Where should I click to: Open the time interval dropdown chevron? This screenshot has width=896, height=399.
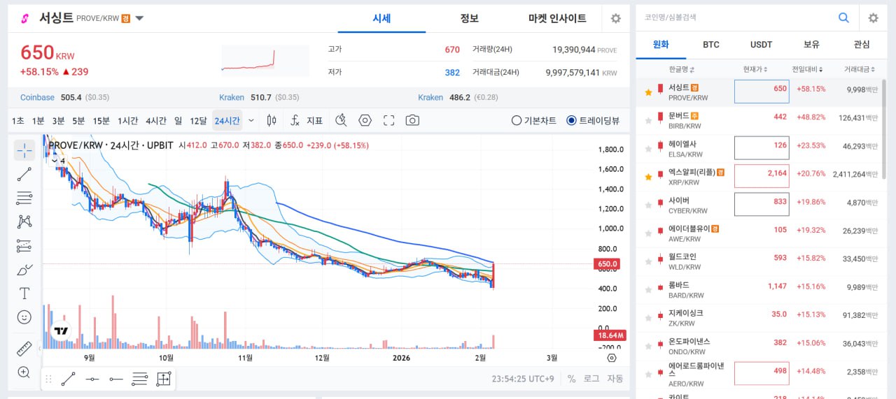(251, 121)
